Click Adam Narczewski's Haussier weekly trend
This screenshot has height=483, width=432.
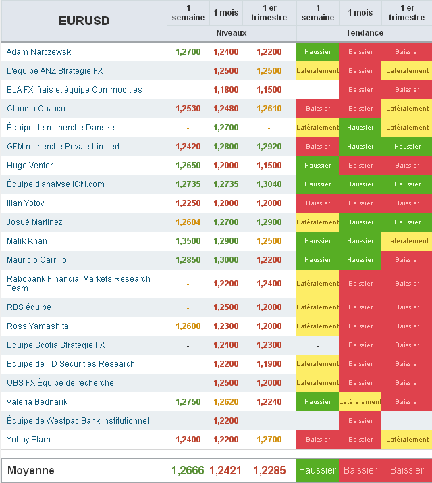pyautogui.click(x=317, y=52)
